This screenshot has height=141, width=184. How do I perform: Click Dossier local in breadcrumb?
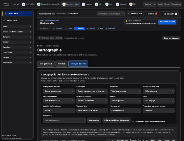pos(61,14)
